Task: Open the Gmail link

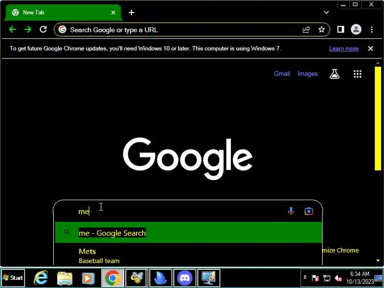Action: 282,74
